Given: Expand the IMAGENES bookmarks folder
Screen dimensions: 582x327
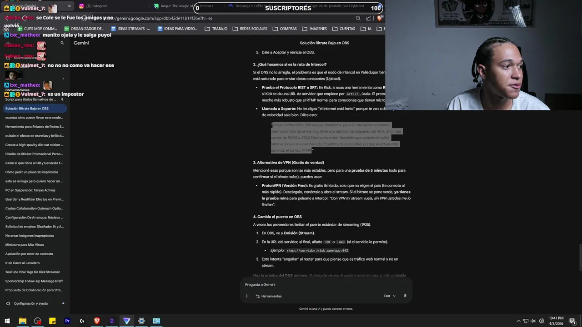Looking at the screenshot, I should (314, 29).
